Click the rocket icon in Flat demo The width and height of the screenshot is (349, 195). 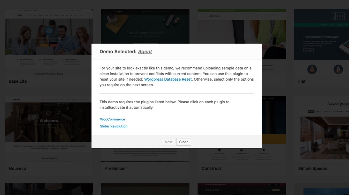(338, 69)
